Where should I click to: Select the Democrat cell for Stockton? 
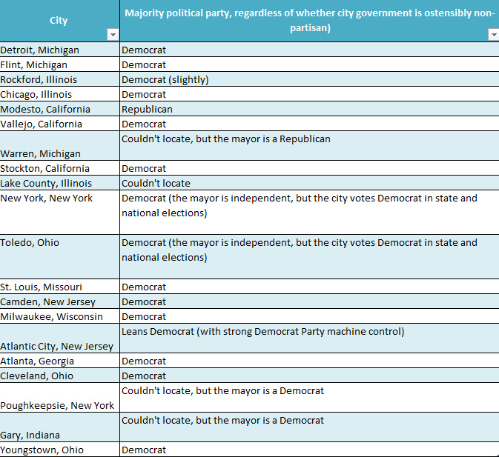pos(310,168)
